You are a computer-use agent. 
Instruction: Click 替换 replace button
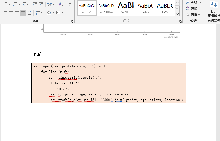(x=192, y=9)
